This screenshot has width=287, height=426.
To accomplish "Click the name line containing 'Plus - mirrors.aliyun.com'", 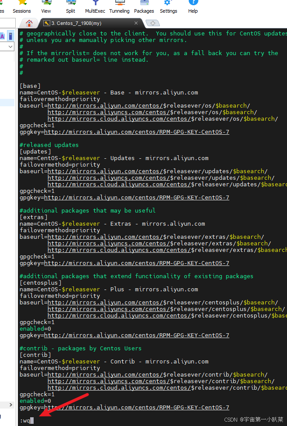I will tap(109, 290).
